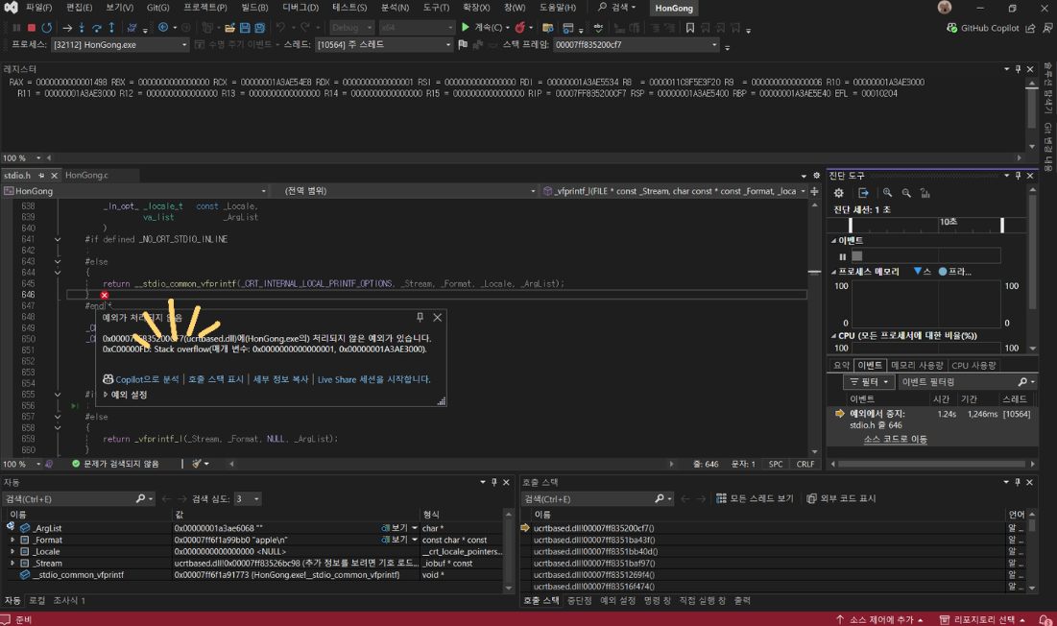Viewport: 1057px width, 626px height.
Task: Click the red Stop Debugging icon
Action: [x=31, y=28]
